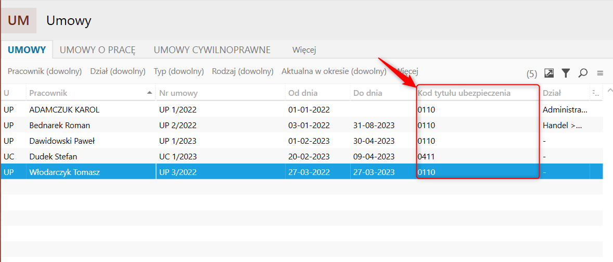This screenshot has width=613, height=262.
Task: Open the export to spreadsheet icon
Action: [x=549, y=73]
